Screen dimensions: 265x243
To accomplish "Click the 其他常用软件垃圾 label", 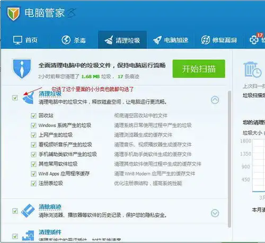I will pyautogui.click(x=58, y=164).
